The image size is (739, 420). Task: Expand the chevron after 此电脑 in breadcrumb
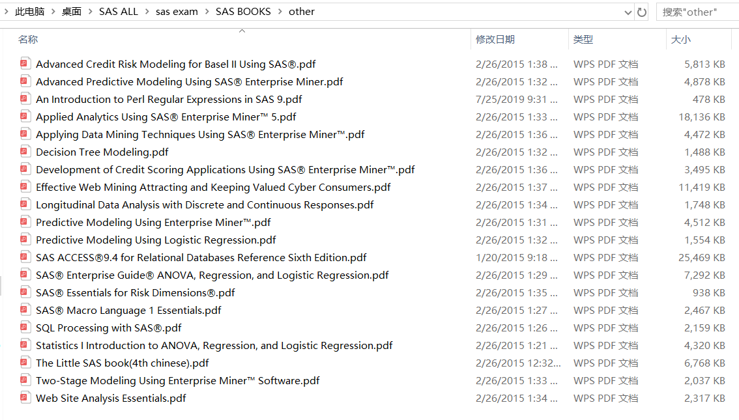click(x=53, y=11)
